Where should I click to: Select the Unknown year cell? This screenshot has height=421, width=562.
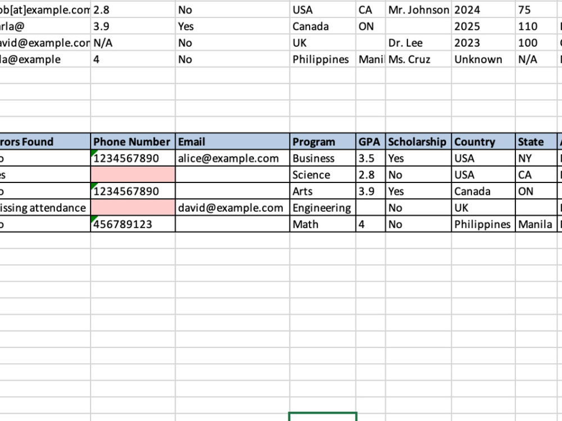(x=483, y=59)
